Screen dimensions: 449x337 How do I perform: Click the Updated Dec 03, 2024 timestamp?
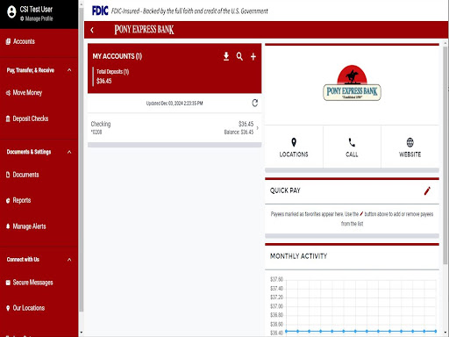point(175,104)
